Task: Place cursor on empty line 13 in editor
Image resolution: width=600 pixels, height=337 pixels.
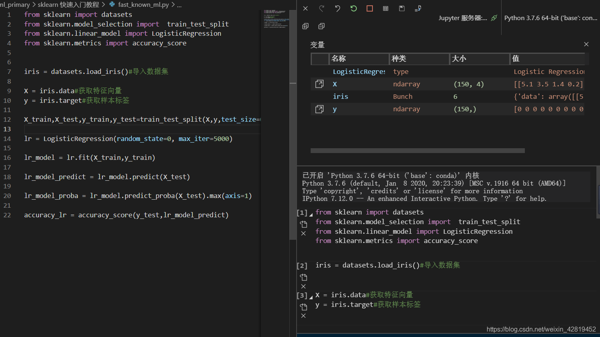Action: coord(142,129)
